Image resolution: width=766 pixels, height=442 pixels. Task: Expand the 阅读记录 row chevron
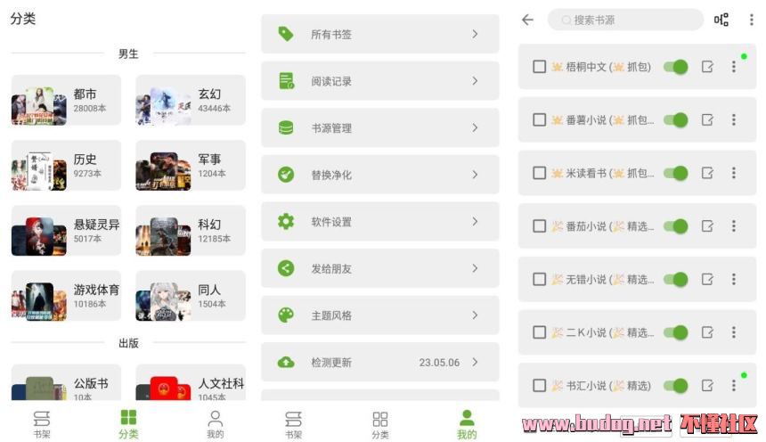[x=475, y=81]
